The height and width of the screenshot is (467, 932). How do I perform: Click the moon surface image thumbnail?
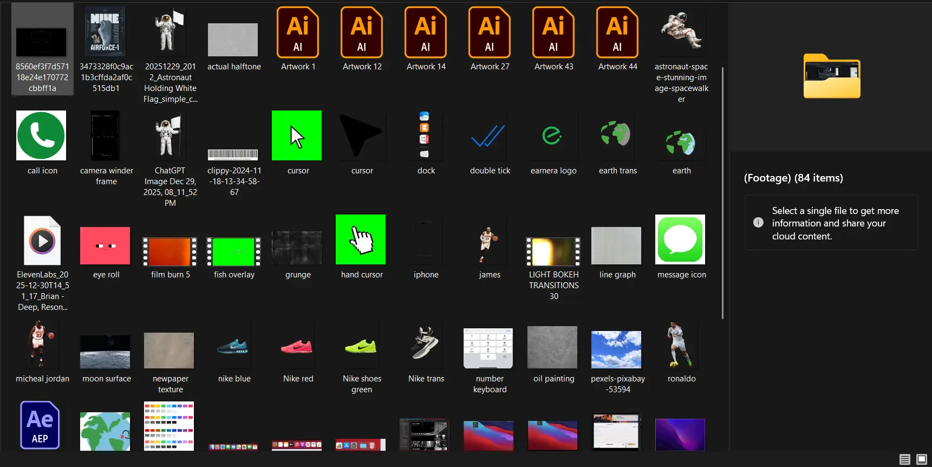[x=105, y=351]
